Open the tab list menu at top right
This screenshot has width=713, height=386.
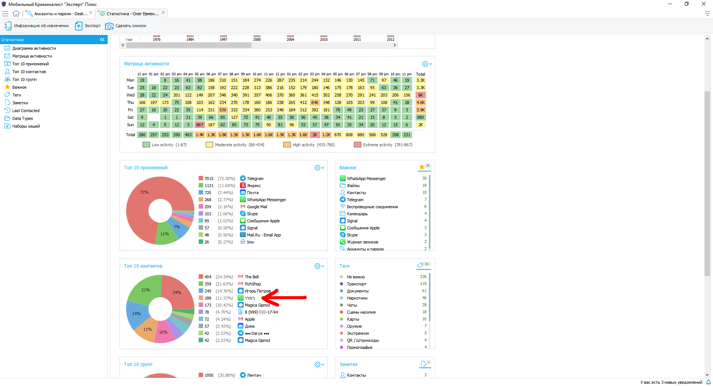(x=707, y=14)
